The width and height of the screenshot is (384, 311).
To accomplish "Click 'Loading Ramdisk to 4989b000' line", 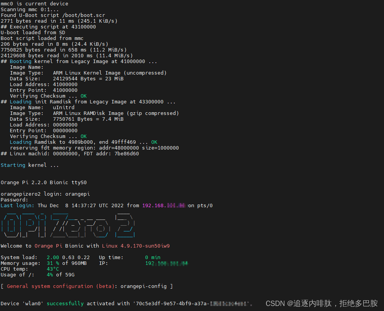I will click(83, 142).
